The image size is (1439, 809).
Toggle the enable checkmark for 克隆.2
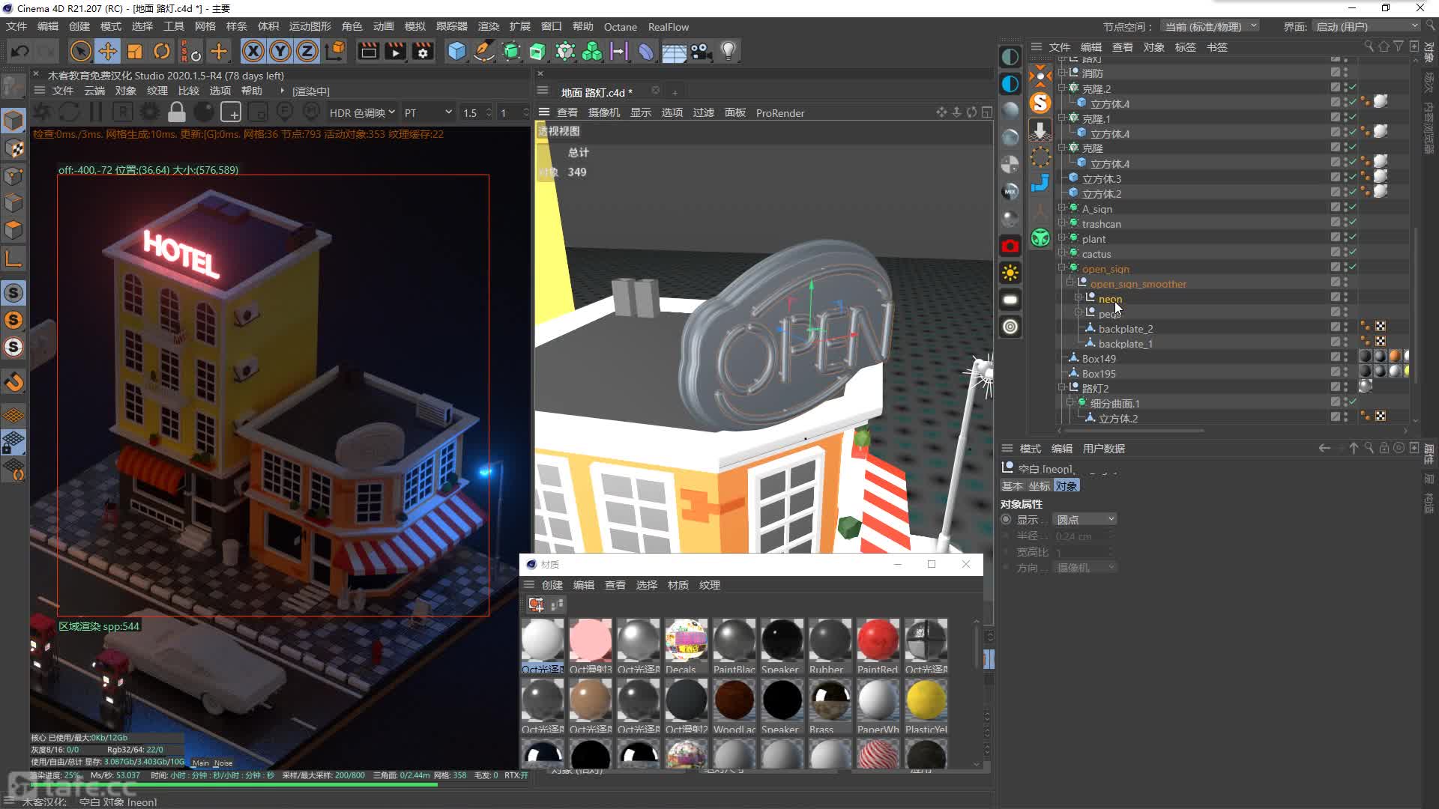1353,88
